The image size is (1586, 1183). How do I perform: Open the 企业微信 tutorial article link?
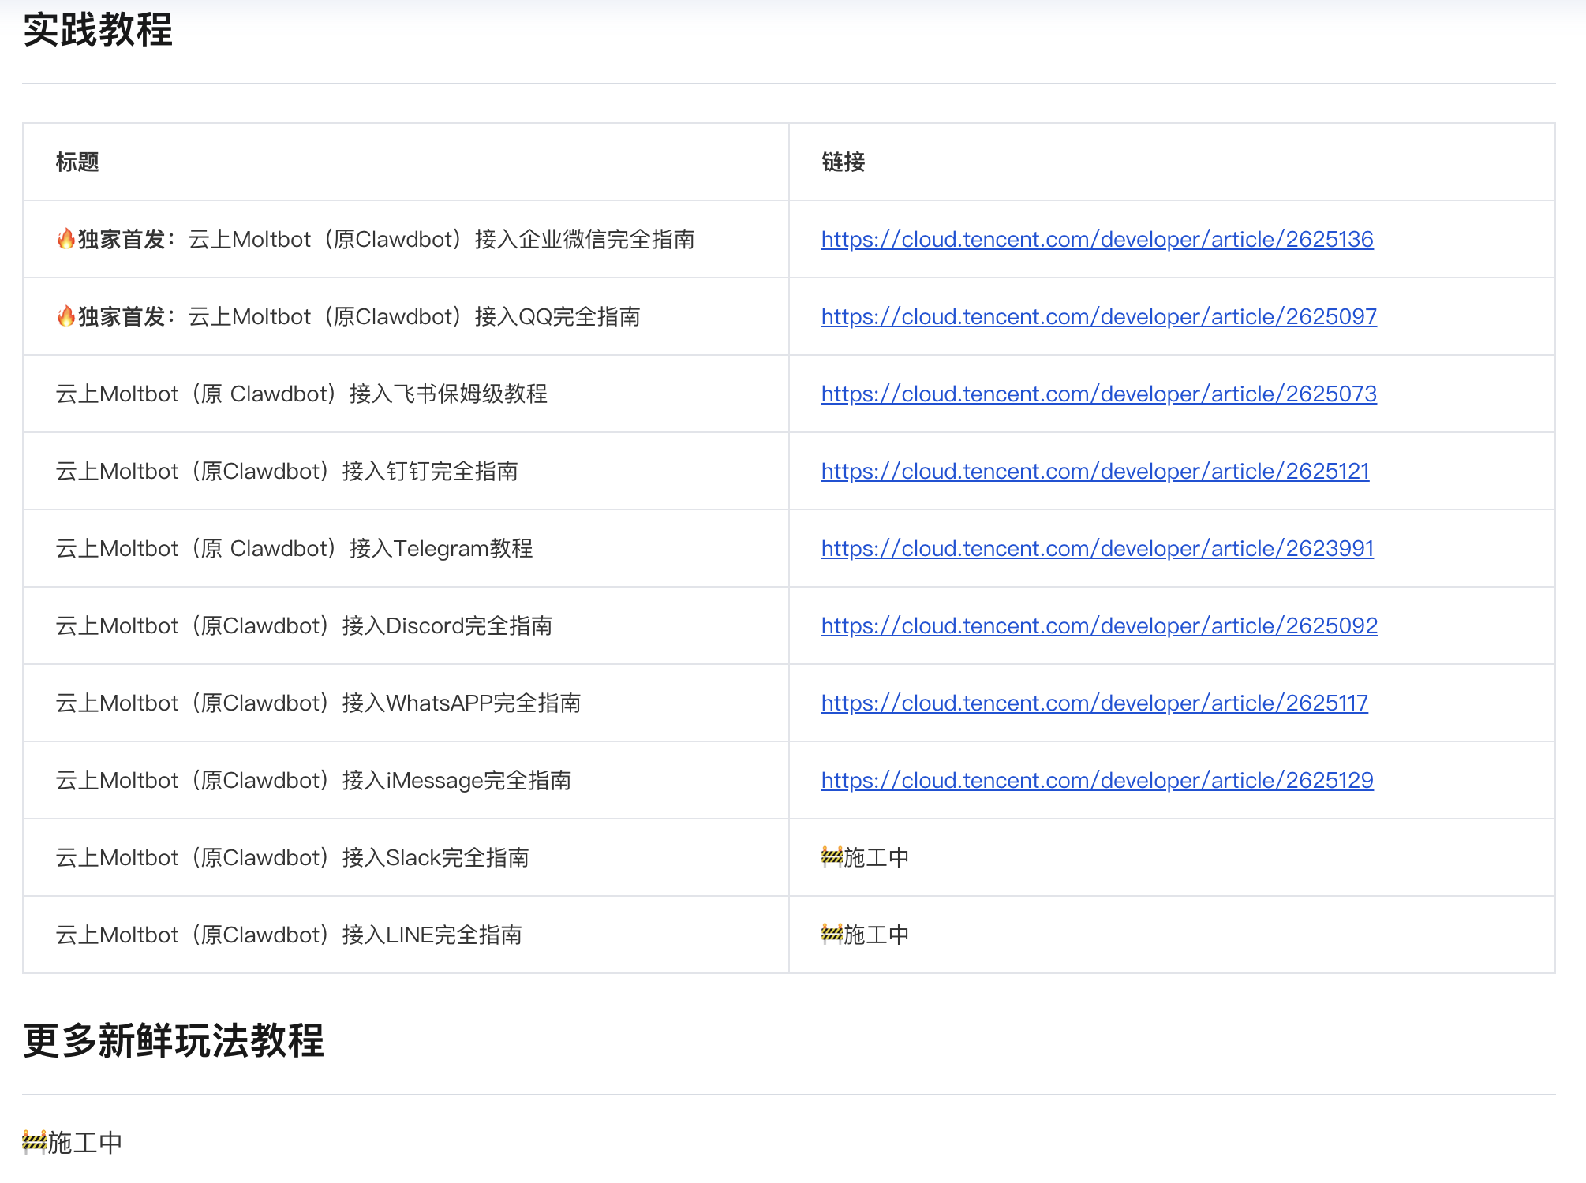(1096, 239)
